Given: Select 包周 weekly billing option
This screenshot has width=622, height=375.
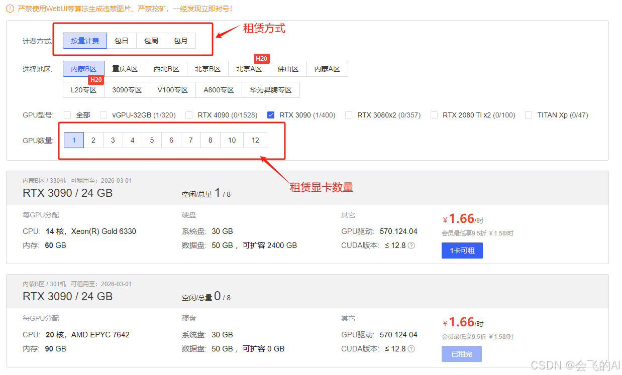Looking at the screenshot, I should pos(151,41).
